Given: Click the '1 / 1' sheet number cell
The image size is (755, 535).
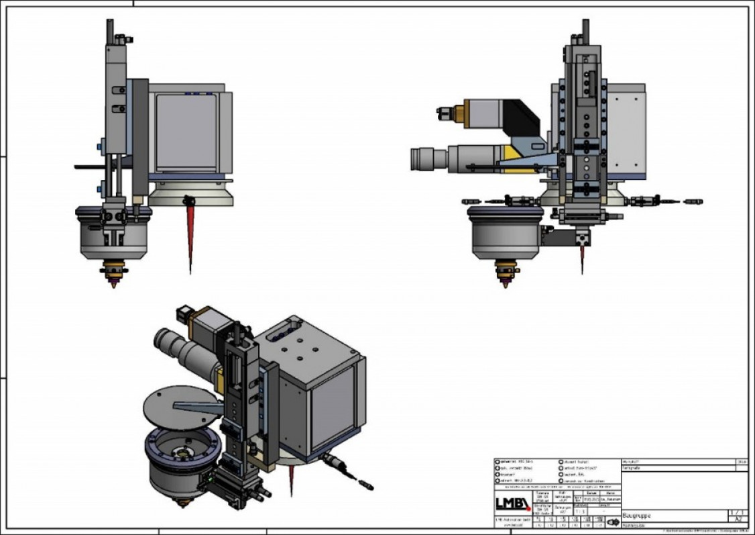Looking at the screenshot, I should click(x=738, y=512).
